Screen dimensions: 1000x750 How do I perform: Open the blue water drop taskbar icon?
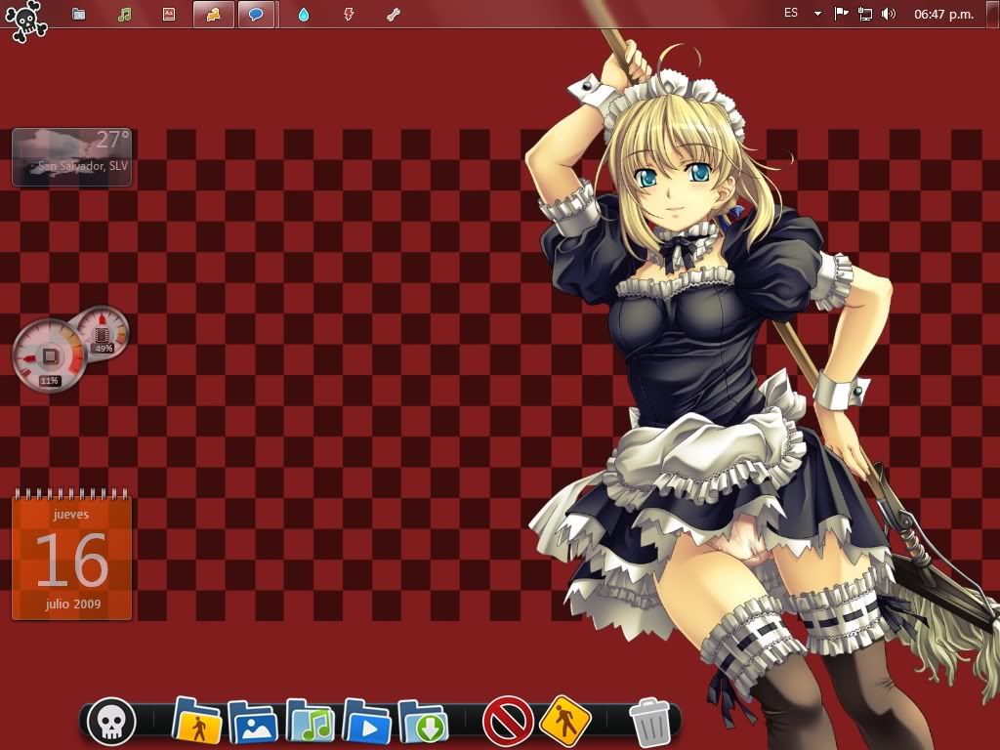pyautogui.click(x=304, y=14)
